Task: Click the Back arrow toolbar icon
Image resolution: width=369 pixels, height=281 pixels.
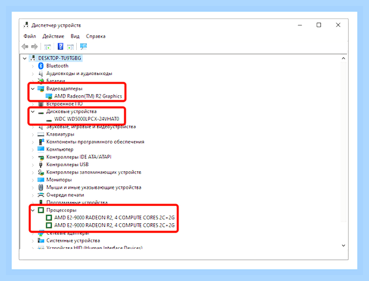Action: coord(25,46)
